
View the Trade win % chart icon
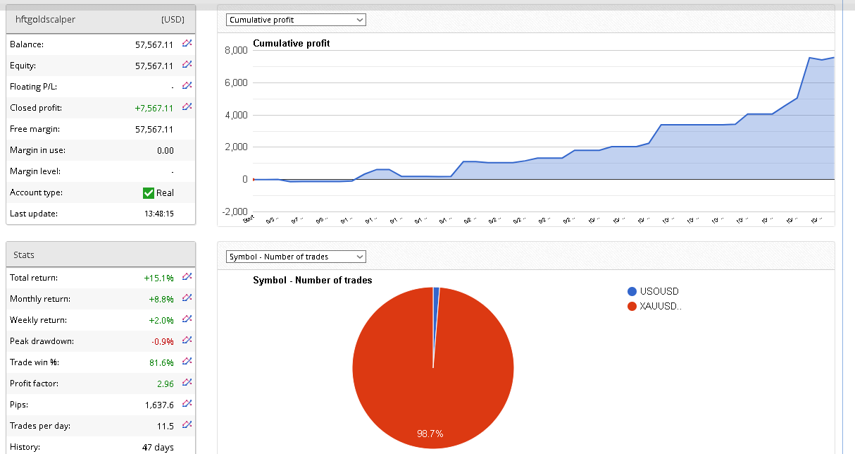(x=187, y=362)
